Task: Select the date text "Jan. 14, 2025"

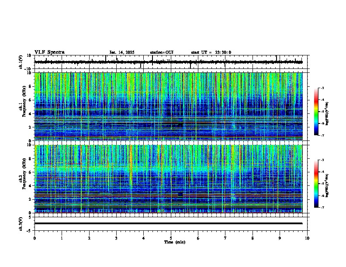Action: 122,52
